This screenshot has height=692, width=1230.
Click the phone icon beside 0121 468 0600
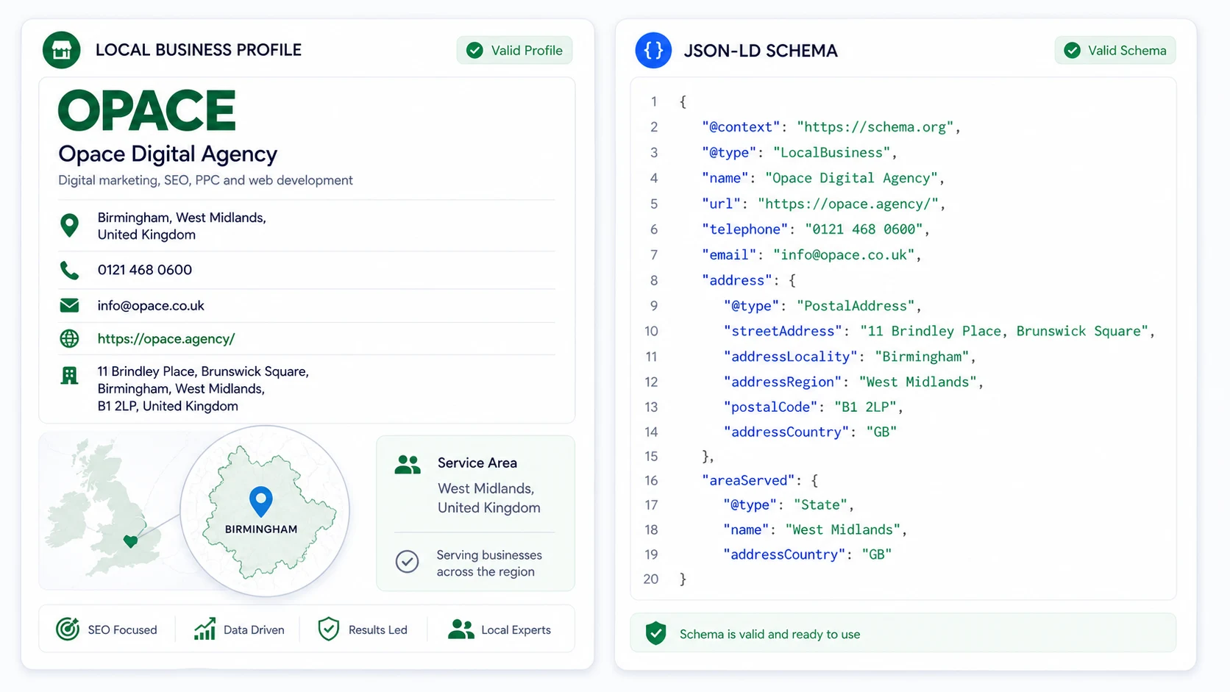click(x=69, y=270)
